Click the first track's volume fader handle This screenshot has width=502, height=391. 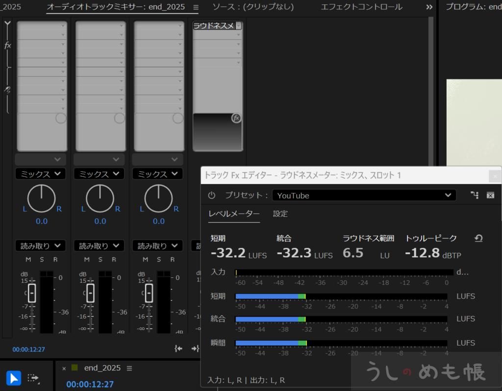(32, 293)
